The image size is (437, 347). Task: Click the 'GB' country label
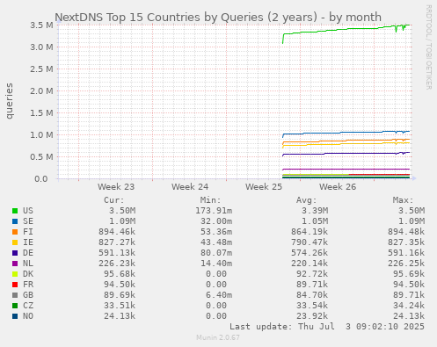[x=28, y=295]
